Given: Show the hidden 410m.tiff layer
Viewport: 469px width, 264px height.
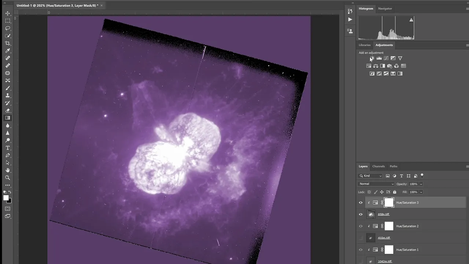Looking at the screenshot, I should (361, 238).
